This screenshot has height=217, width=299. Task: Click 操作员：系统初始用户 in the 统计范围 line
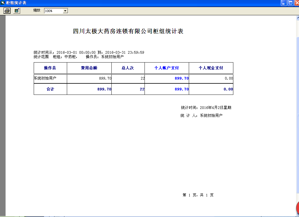click(x=105, y=57)
